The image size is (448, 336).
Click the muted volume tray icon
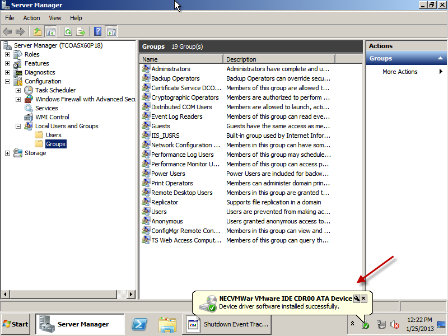click(395, 324)
